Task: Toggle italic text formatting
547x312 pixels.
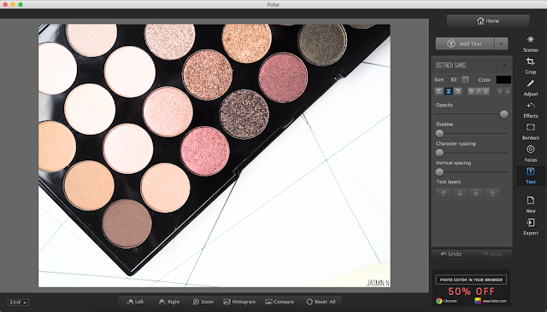Action: coord(479,91)
